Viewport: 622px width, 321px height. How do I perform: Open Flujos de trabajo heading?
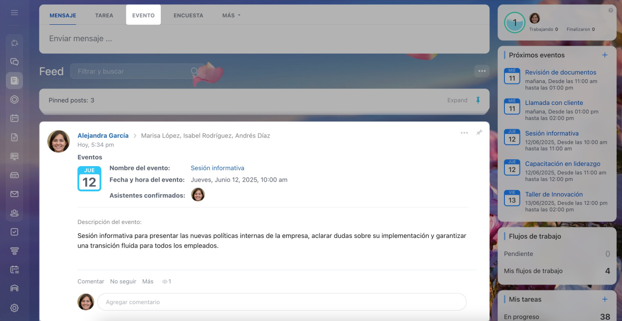(x=535, y=237)
